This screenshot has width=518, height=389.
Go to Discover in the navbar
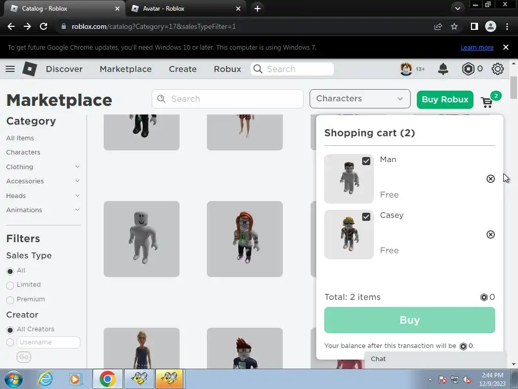tap(64, 69)
